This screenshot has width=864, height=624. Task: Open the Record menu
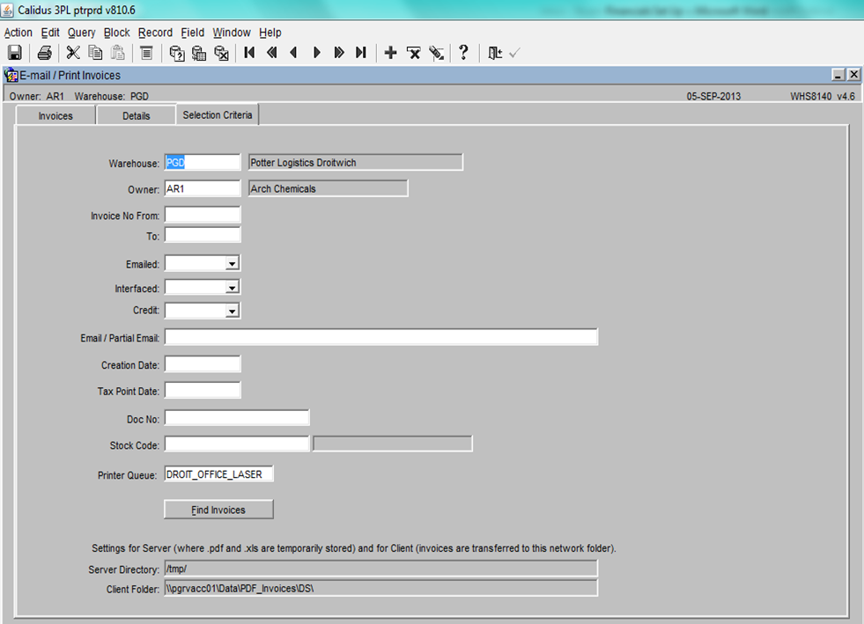coord(155,33)
